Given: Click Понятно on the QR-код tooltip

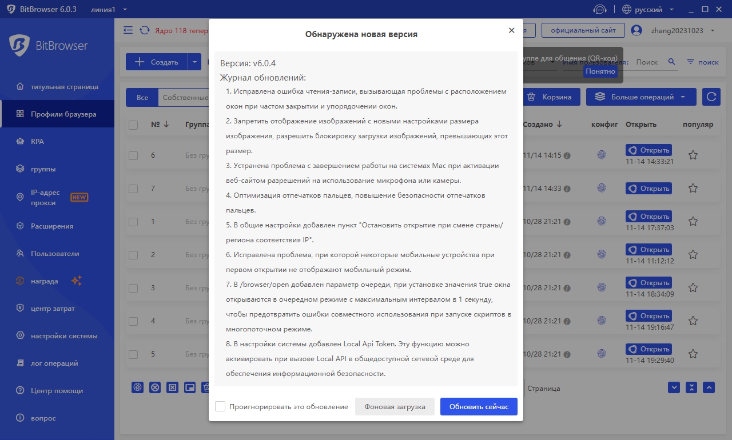Looking at the screenshot, I should [x=600, y=71].
